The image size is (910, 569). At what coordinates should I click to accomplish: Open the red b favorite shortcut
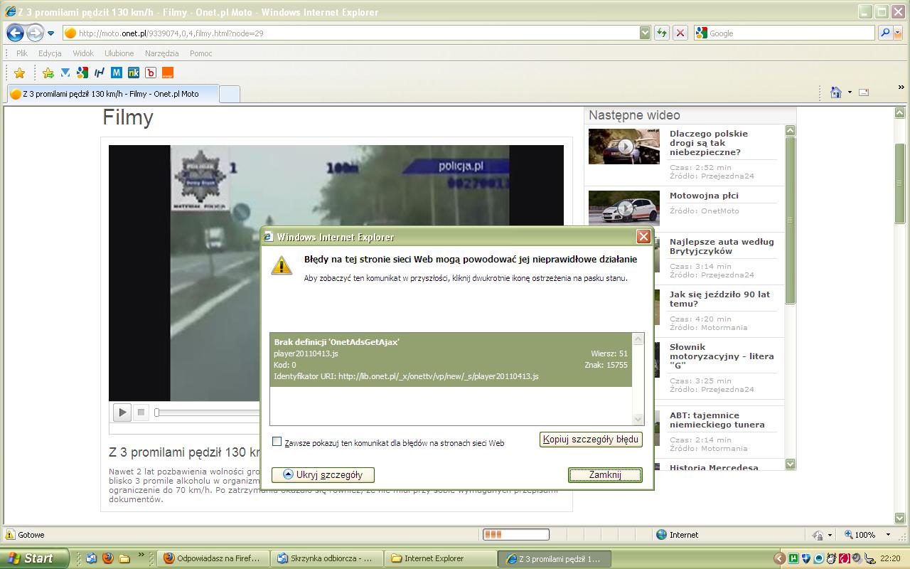coord(151,73)
